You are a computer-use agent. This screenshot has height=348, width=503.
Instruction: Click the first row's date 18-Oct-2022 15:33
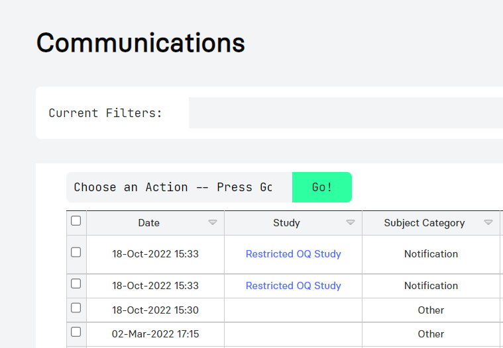point(155,254)
